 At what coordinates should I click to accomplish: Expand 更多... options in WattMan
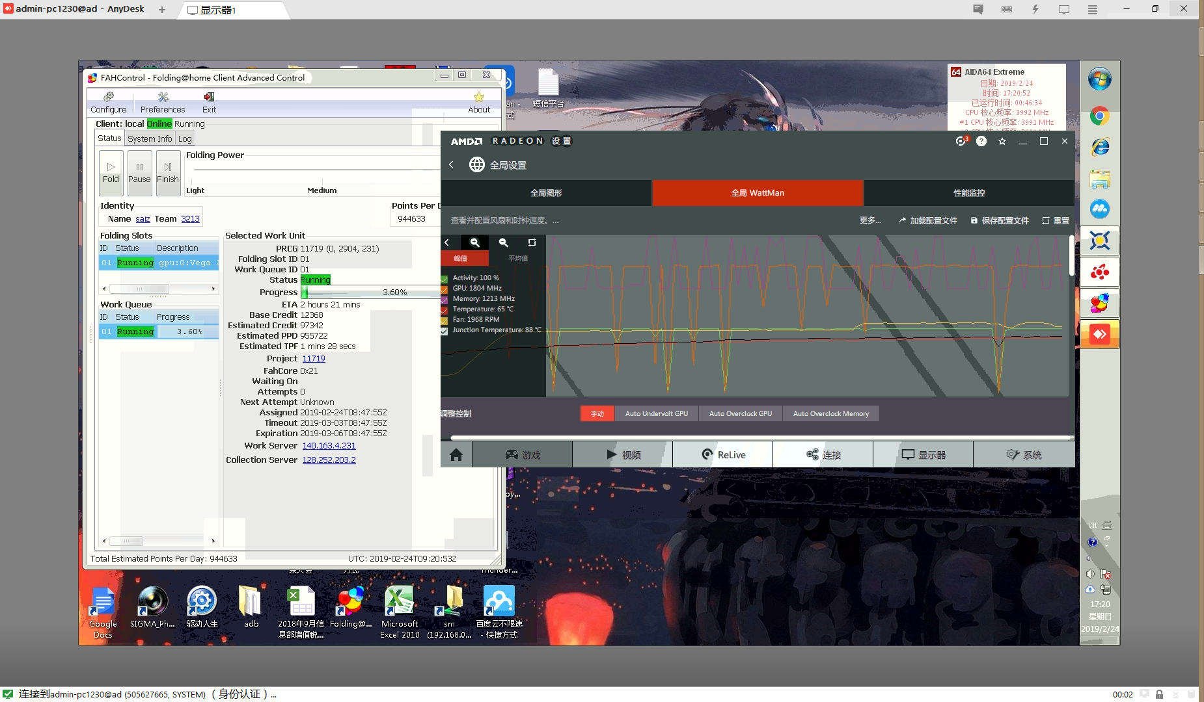tap(869, 220)
